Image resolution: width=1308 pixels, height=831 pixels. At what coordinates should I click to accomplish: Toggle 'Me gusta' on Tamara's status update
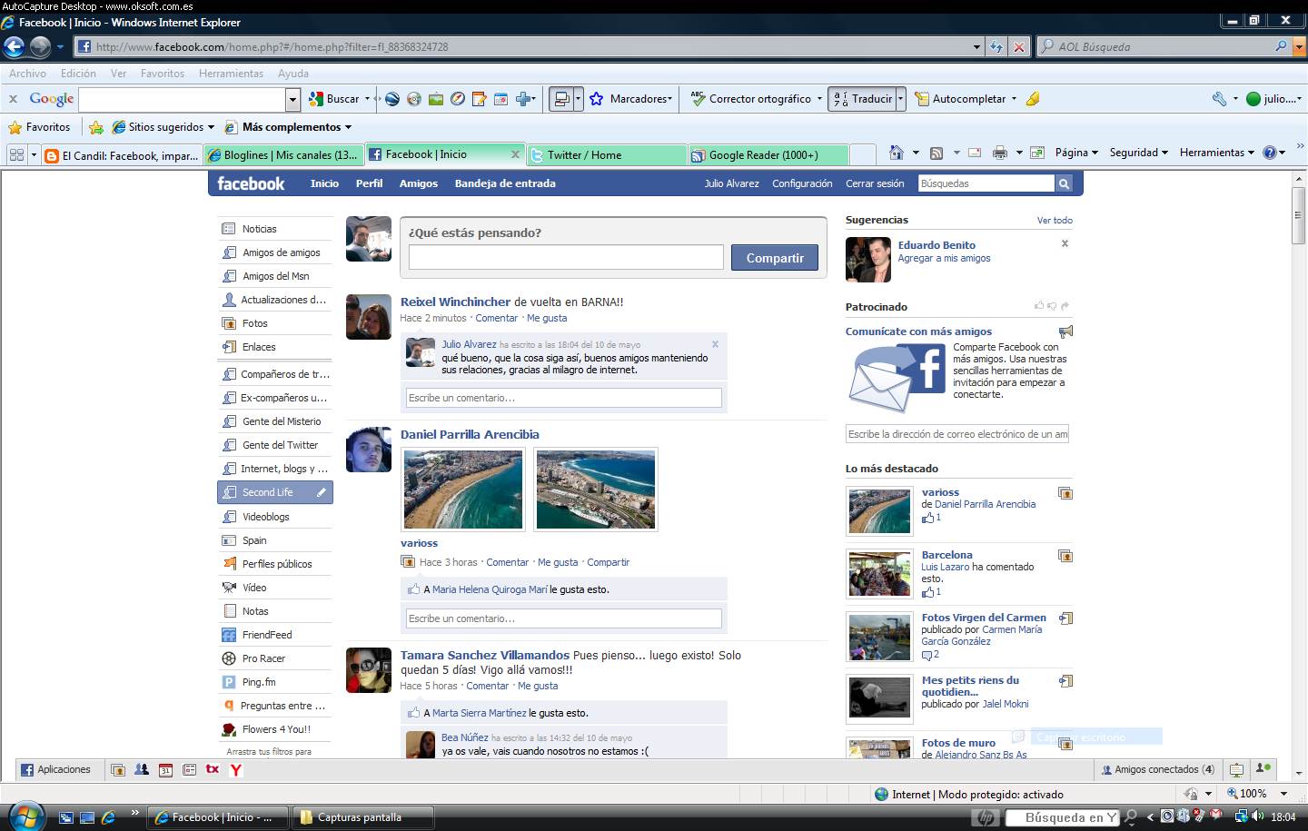pos(538,686)
